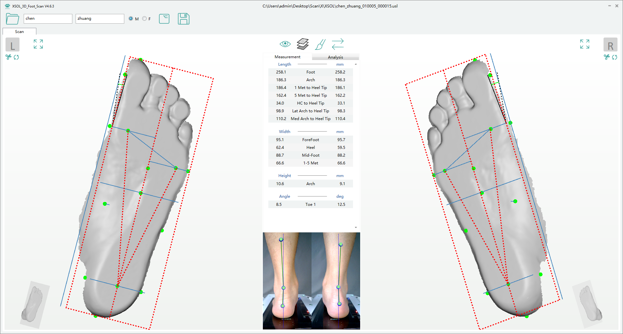The width and height of the screenshot is (623, 334).
Task: Click the save floppy disk icon
Action: pos(183,19)
